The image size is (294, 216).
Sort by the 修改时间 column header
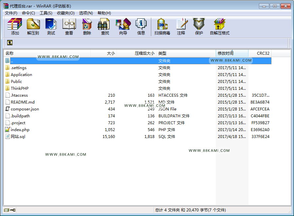coord(232,53)
